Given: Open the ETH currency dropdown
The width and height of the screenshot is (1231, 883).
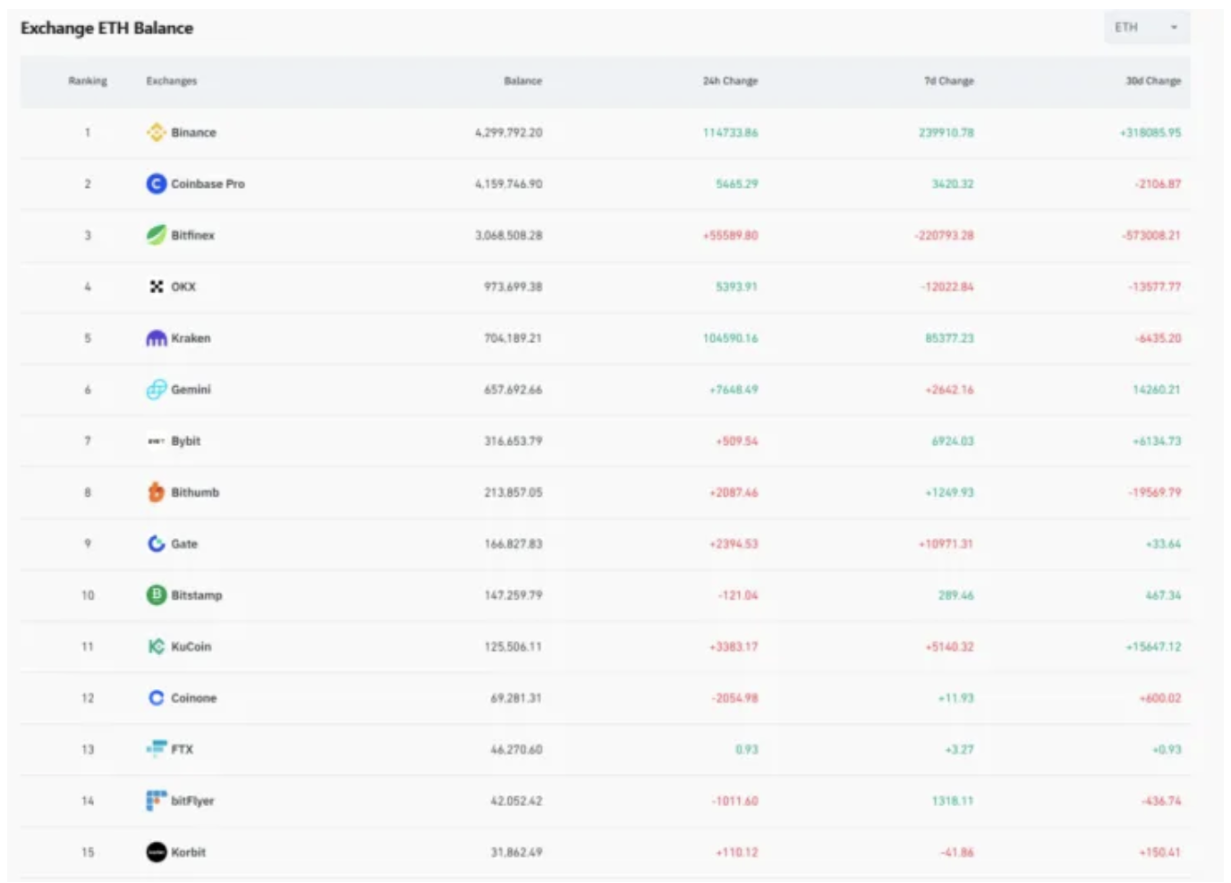Looking at the screenshot, I should (x=1146, y=28).
